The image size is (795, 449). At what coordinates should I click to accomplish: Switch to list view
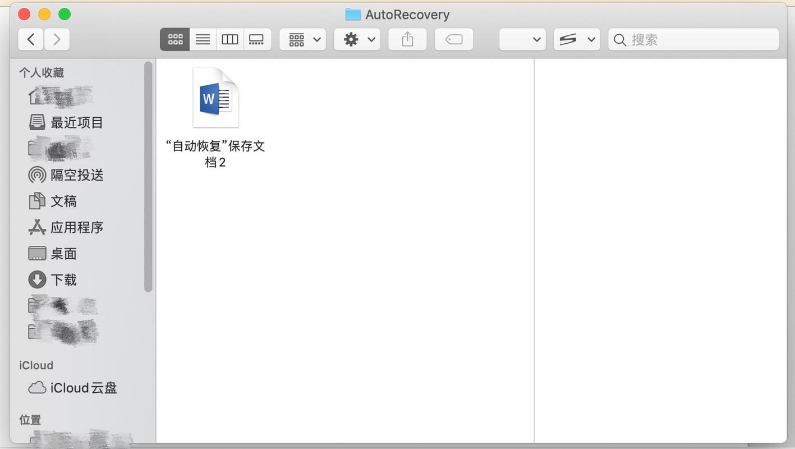(203, 39)
